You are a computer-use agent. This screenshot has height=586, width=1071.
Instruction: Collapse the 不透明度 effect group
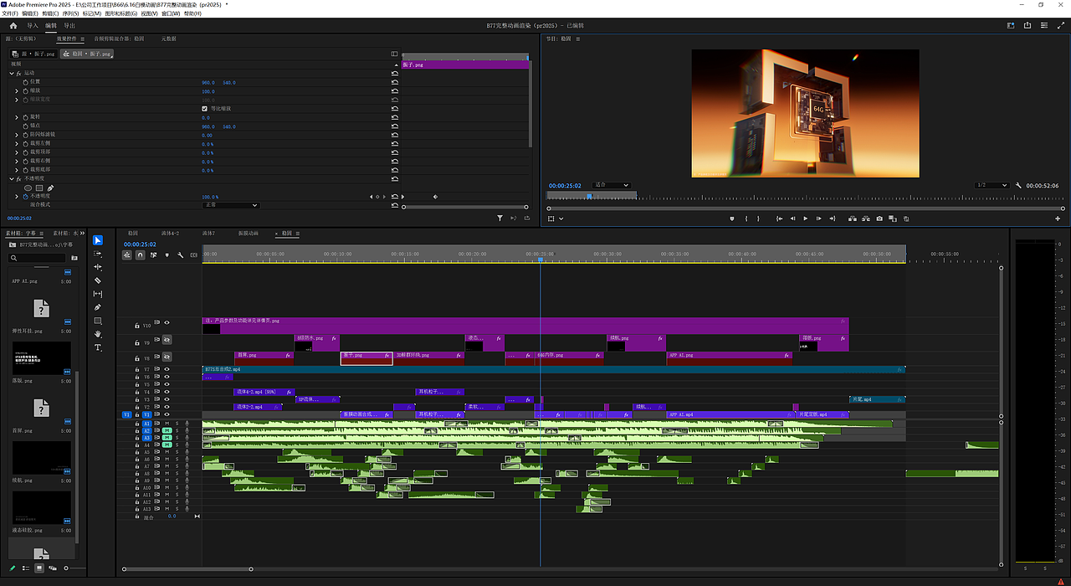[x=12, y=178]
